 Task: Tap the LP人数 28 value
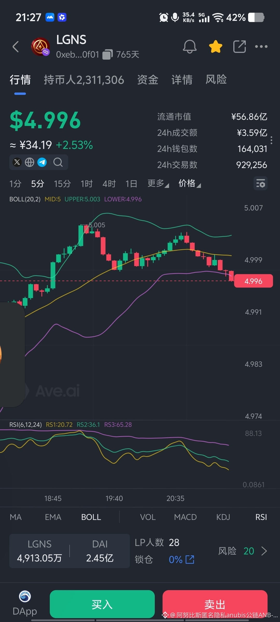[x=174, y=542]
